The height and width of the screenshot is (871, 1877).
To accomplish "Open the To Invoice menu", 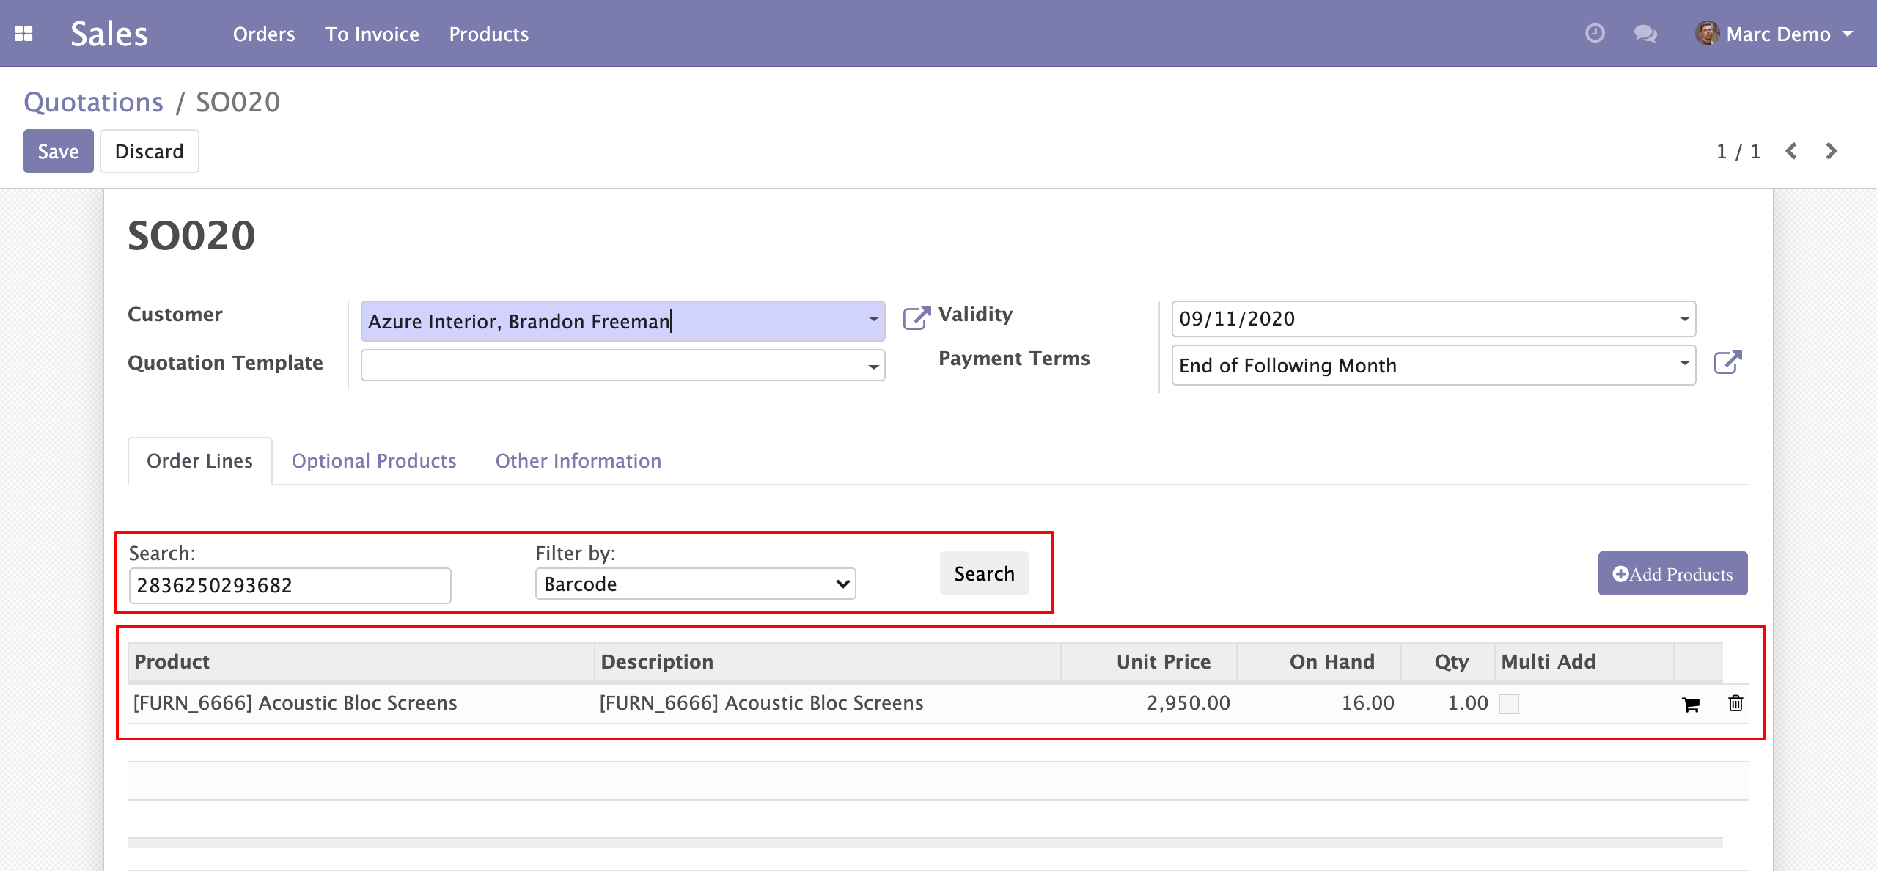I will pyautogui.click(x=372, y=34).
